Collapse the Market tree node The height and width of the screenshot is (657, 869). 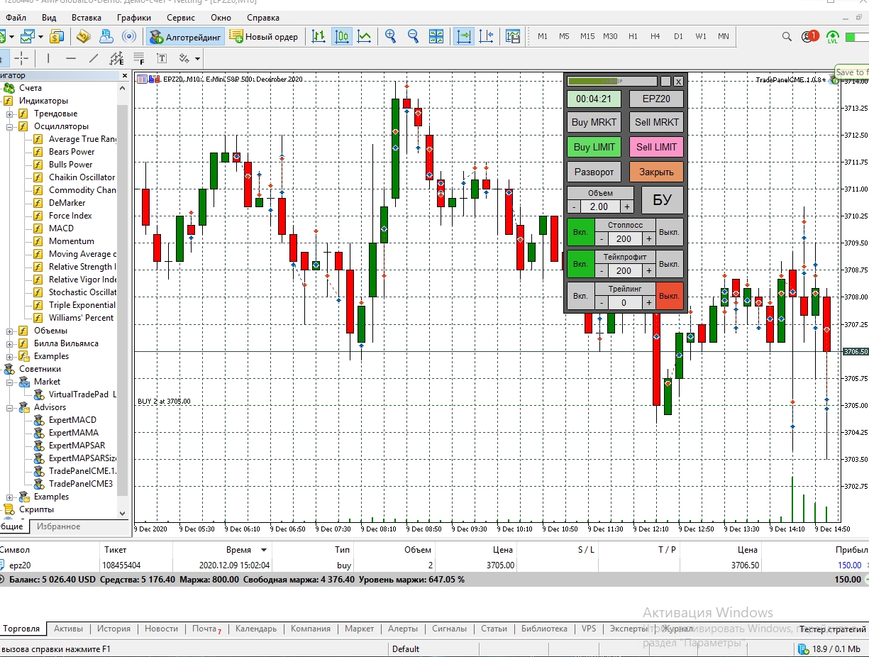pyautogui.click(x=9, y=382)
